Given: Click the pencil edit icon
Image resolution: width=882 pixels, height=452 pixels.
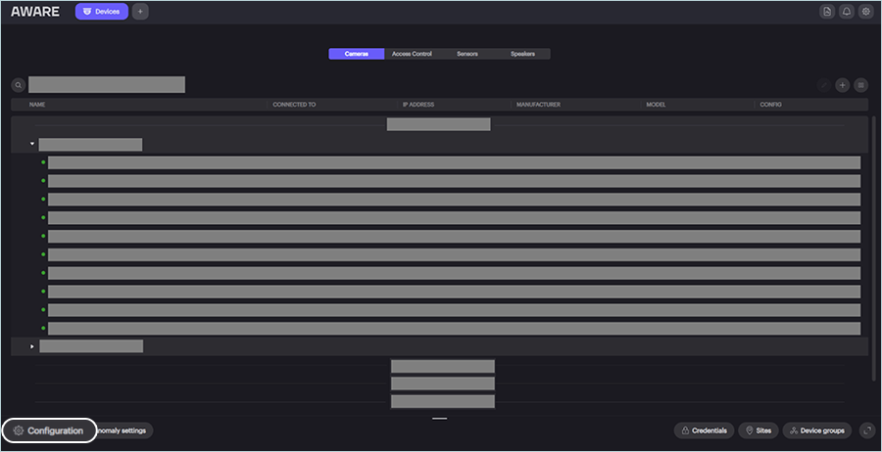Looking at the screenshot, I should tap(823, 85).
